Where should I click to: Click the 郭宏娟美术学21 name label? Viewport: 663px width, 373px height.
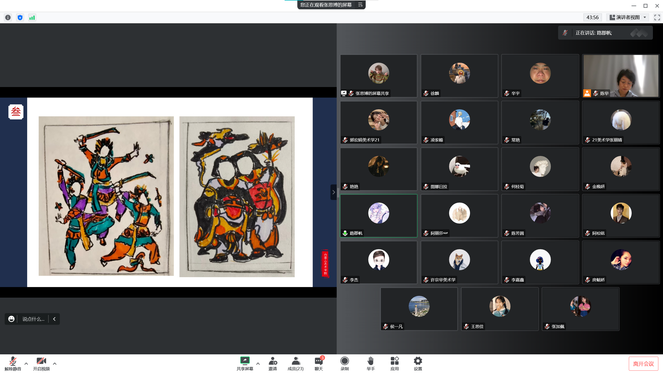365,140
